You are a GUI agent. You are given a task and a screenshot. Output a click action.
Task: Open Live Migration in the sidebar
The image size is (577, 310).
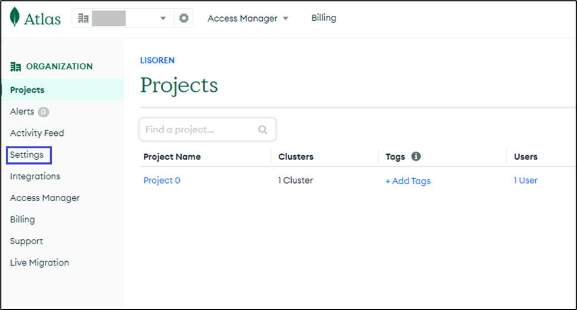[39, 262]
